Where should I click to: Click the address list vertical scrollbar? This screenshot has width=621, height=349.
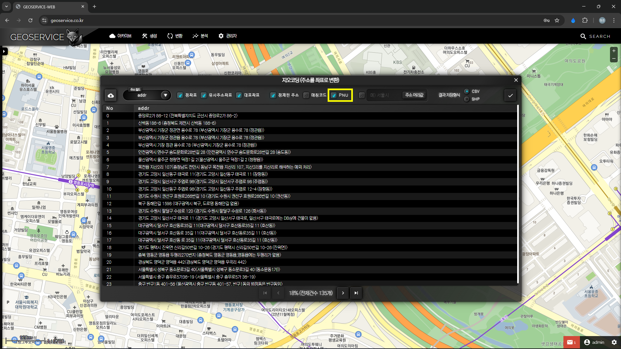[x=518, y=194]
